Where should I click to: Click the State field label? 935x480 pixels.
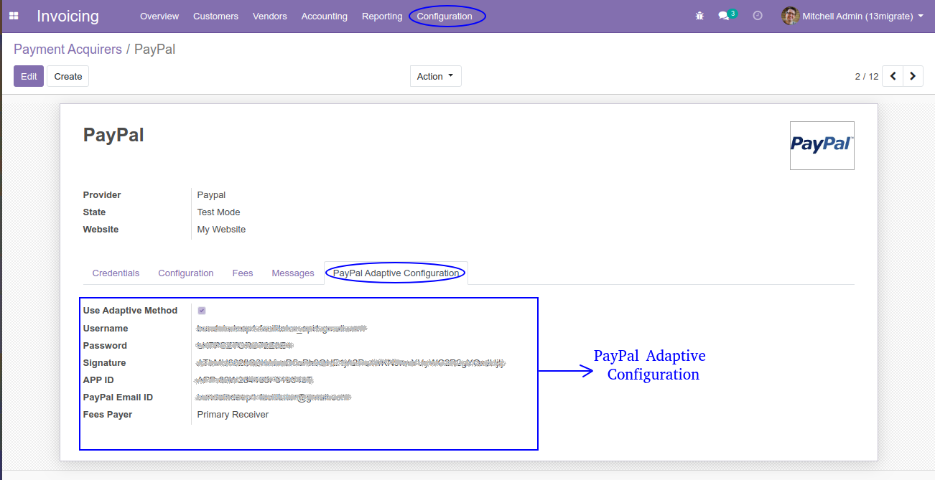[x=94, y=212]
